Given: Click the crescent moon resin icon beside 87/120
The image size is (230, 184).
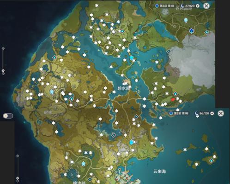Looking at the screenshot, I should click(x=183, y=6).
